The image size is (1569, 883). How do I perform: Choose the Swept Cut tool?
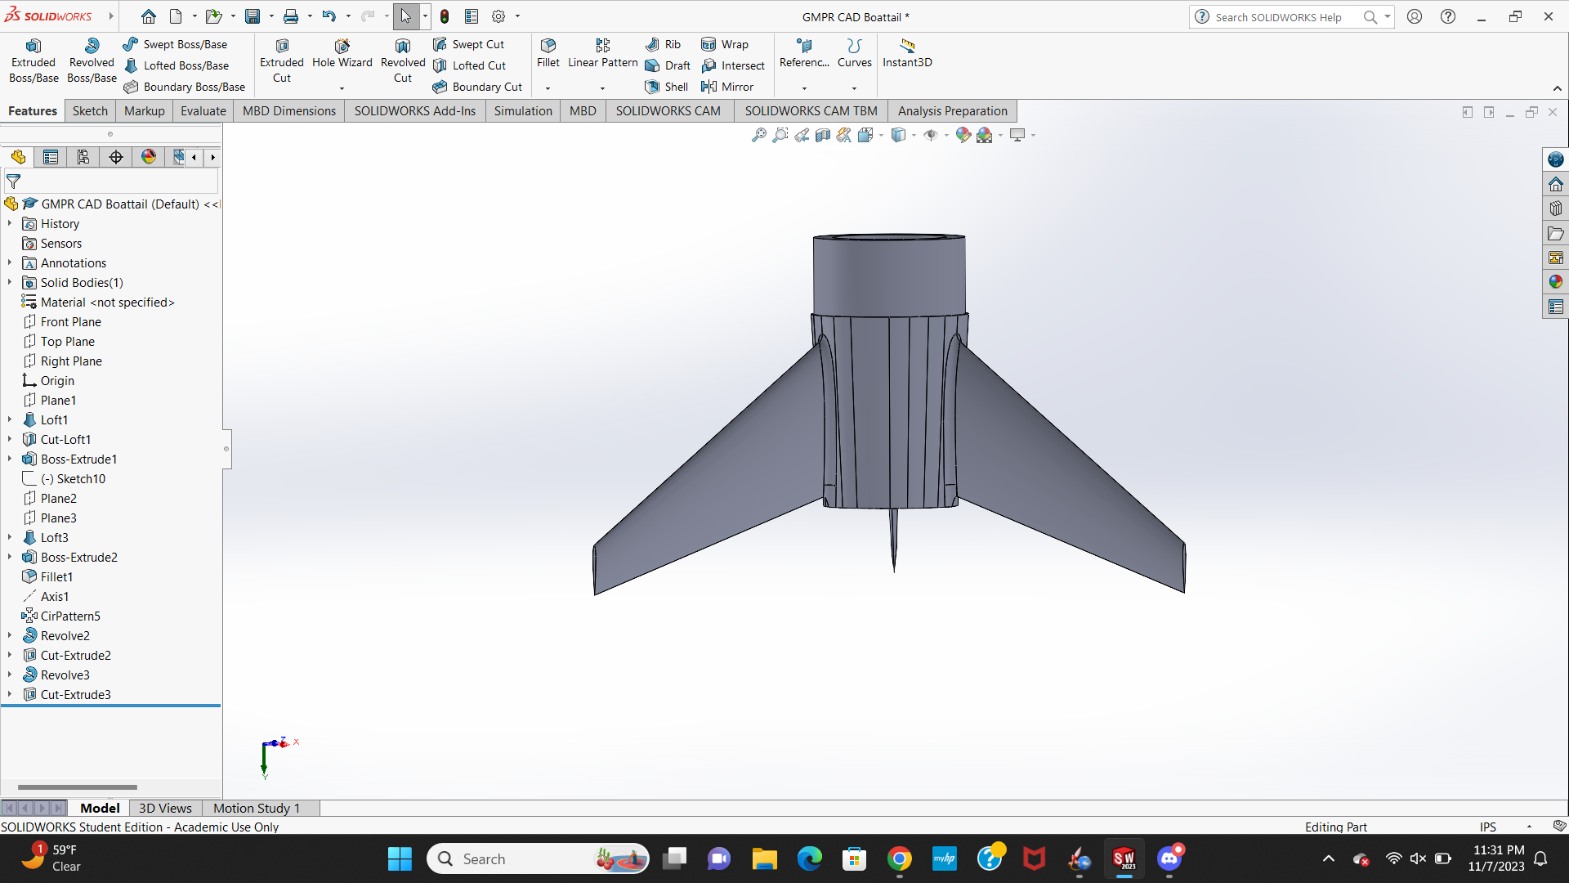tap(469, 44)
